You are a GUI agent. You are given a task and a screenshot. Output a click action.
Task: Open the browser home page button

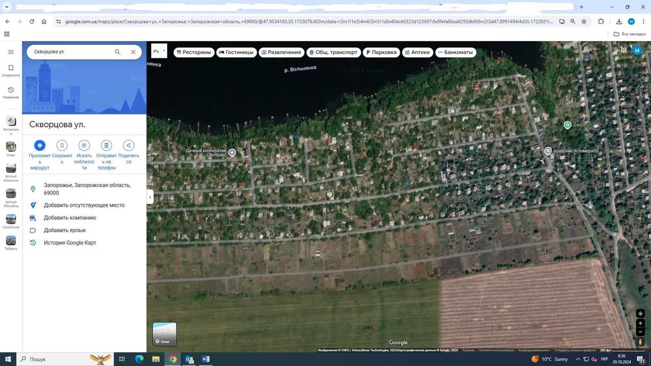coord(44,21)
